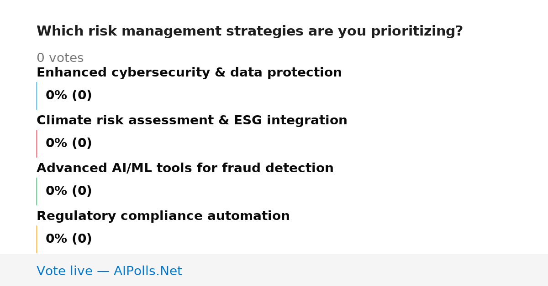Select Regulatory compliance automation option
This screenshot has width=548, height=286.
click(163, 216)
